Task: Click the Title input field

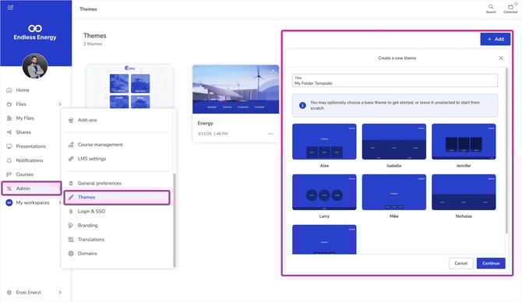Action: [395, 80]
